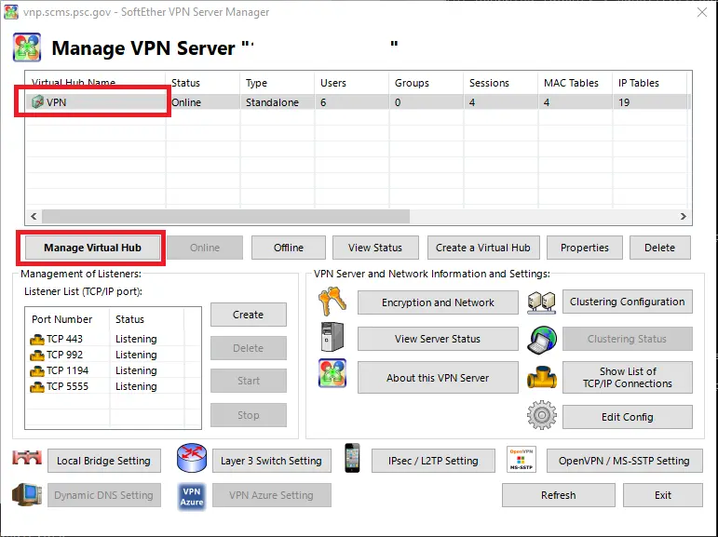This screenshot has height=537, width=718.
Task: Set the selected hub Offline
Action: tap(289, 248)
